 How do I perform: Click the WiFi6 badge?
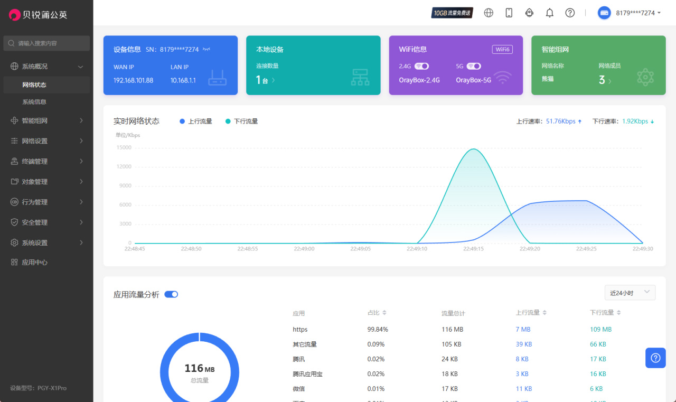(x=502, y=49)
